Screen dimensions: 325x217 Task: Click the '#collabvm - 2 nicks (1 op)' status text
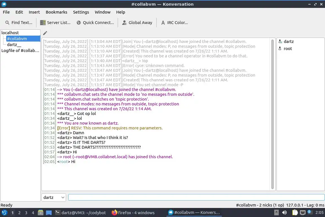click(260, 205)
